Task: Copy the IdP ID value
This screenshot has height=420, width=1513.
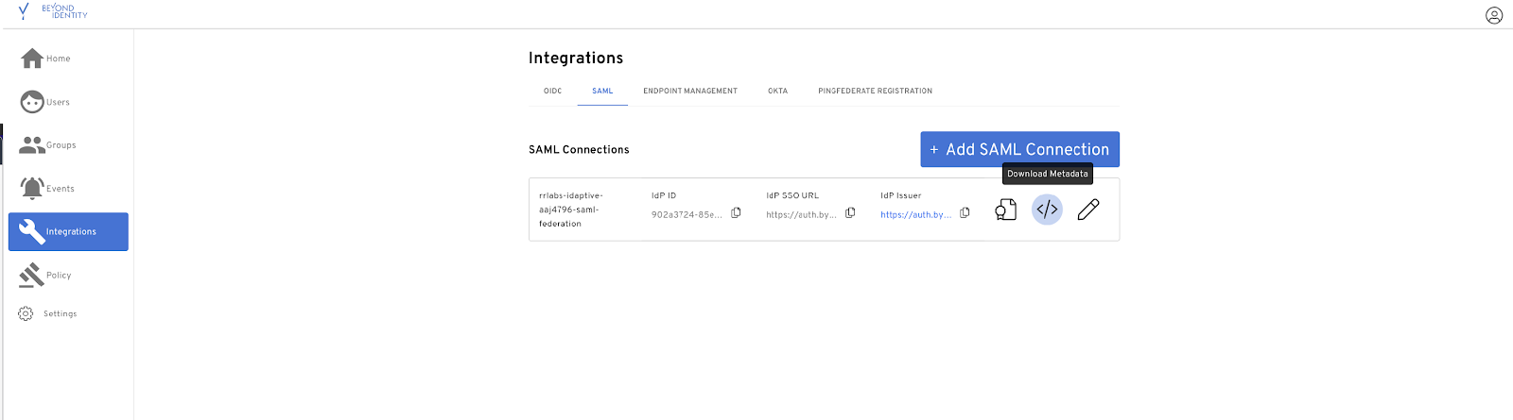Action: coord(736,213)
